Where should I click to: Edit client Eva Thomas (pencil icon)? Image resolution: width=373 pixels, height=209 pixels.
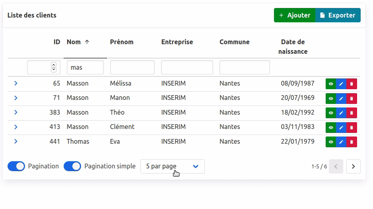pyautogui.click(x=341, y=142)
